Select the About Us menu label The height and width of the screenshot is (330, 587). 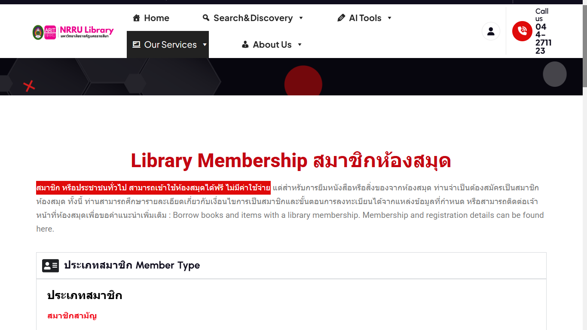point(272,45)
